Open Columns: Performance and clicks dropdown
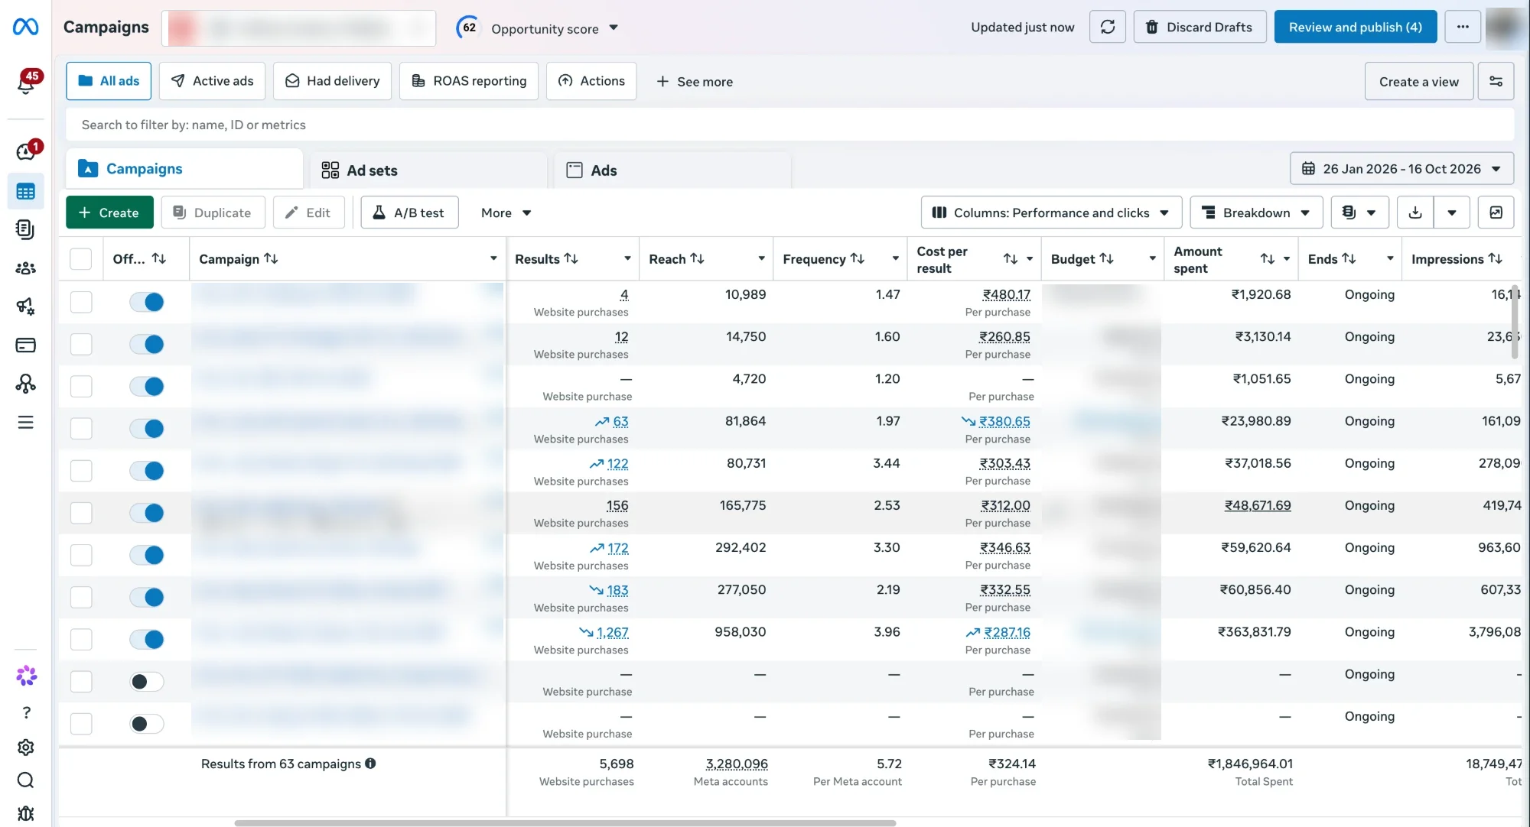Image resolution: width=1530 pixels, height=827 pixels. coord(1051,212)
